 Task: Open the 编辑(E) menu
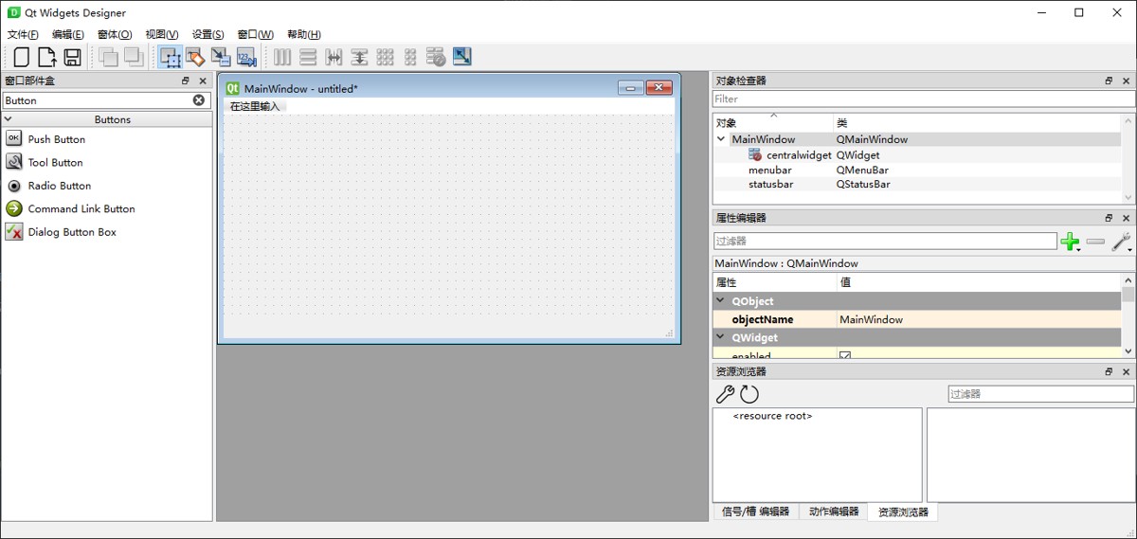tap(67, 34)
